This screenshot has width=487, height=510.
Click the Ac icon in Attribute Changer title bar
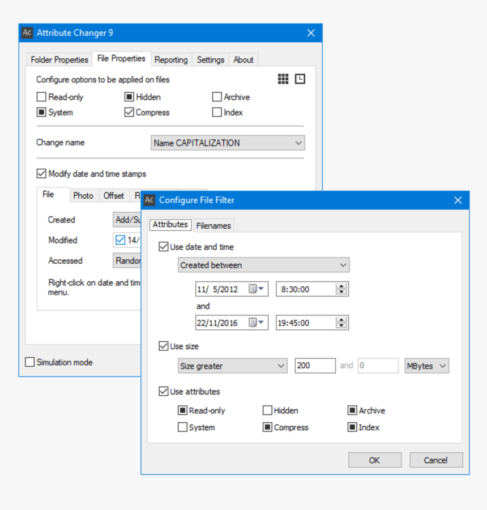pos(27,33)
